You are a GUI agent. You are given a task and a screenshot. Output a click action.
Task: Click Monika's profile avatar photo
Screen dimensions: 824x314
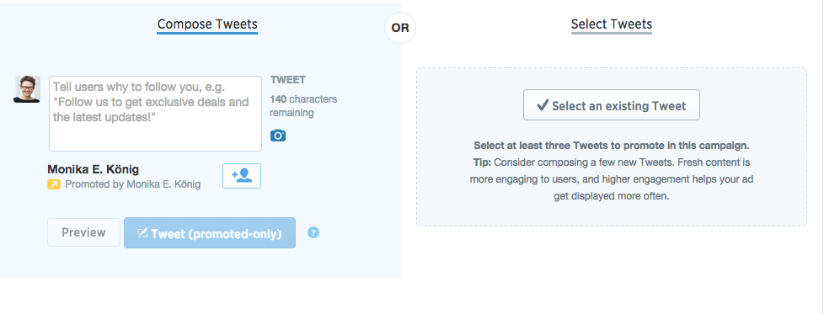pos(27,89)
